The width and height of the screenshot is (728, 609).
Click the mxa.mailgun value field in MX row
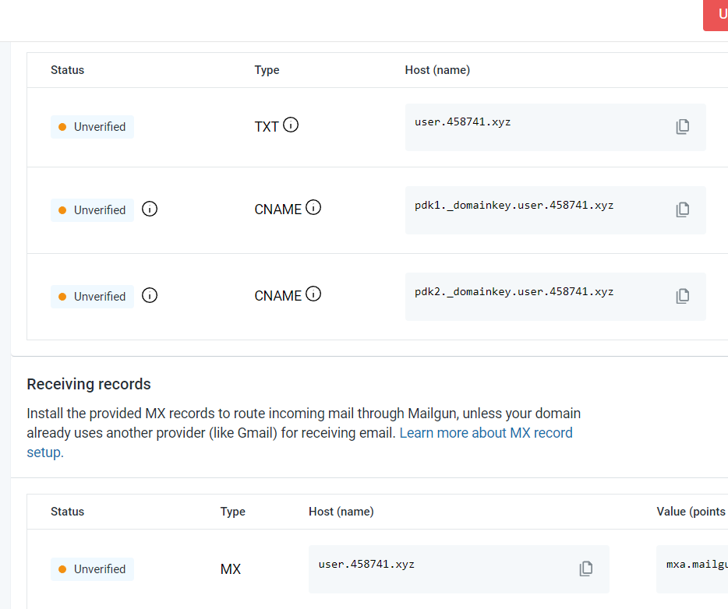coord(695,565)
